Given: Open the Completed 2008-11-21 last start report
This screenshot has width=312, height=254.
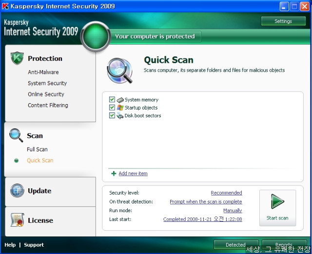Looking at the screenshot, I should (x=203, y=219).
